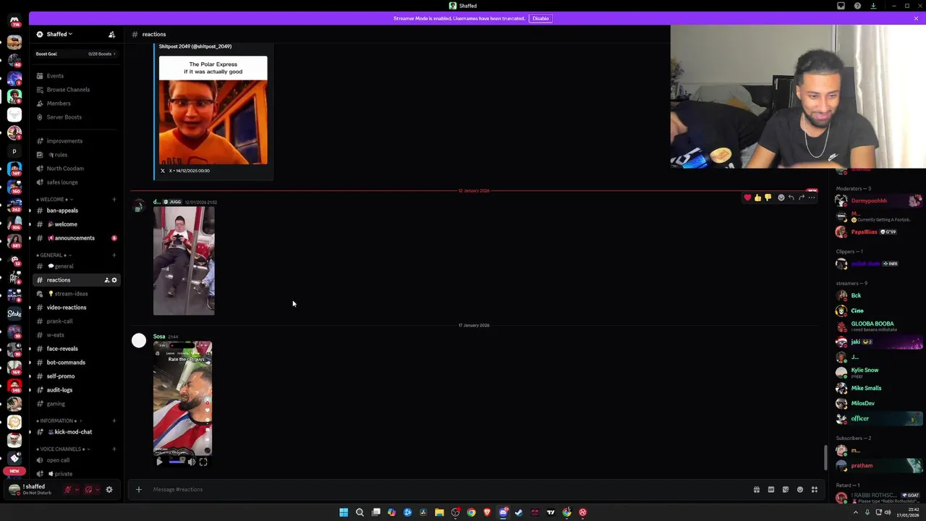Collapse the GENERAL category
The width and height of the screenshot is (926, 521).
pos(55,255)
